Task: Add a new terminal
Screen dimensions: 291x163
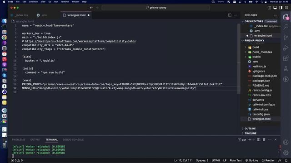Action: pyautogui.click(x=250, y=140)
